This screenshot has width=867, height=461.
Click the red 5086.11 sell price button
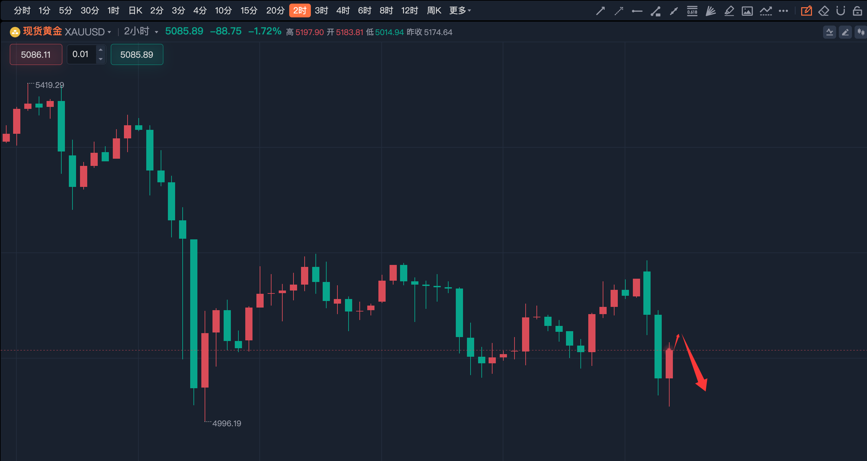36,54
